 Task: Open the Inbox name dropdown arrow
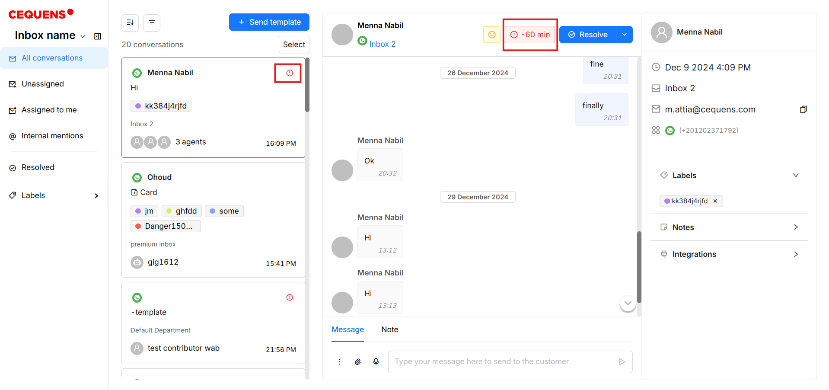tap(83, 36)
